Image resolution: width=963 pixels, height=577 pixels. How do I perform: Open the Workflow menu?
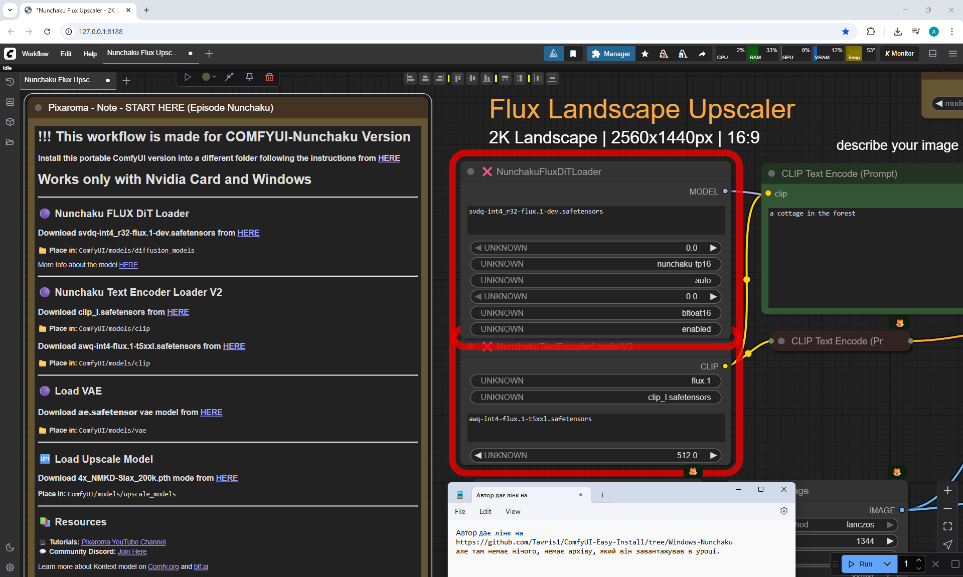35,54
